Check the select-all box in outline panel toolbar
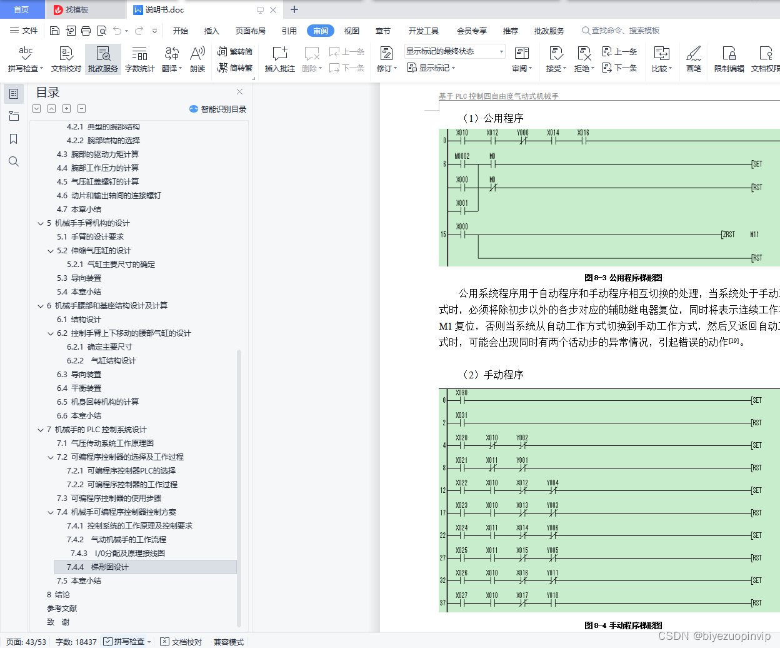The height and width of the screenshot is (648, 780). click(36, 108)
